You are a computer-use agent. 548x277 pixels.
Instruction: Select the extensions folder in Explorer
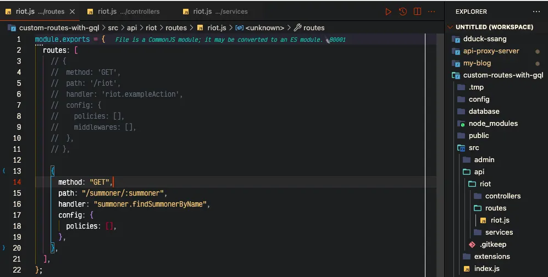tap(491, 257)
